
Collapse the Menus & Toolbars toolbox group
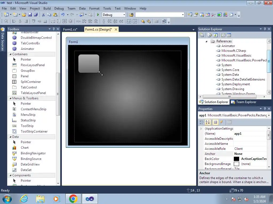[10, 98]
